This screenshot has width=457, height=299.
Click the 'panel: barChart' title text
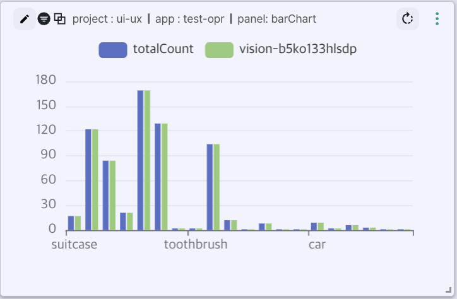[277, 19]
